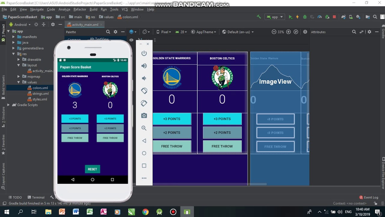Image resolution: width=385 pixels, height=217 pixels.
Task: Take emulator screenshot with camera icon
Action: [144, 115]
